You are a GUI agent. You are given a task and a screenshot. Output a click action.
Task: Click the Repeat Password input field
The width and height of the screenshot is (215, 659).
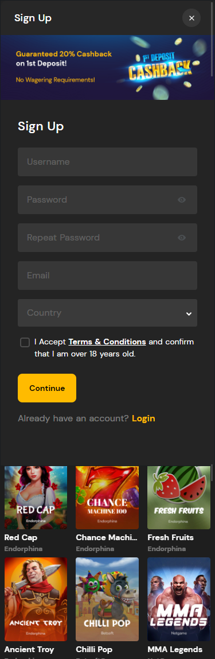107,238
